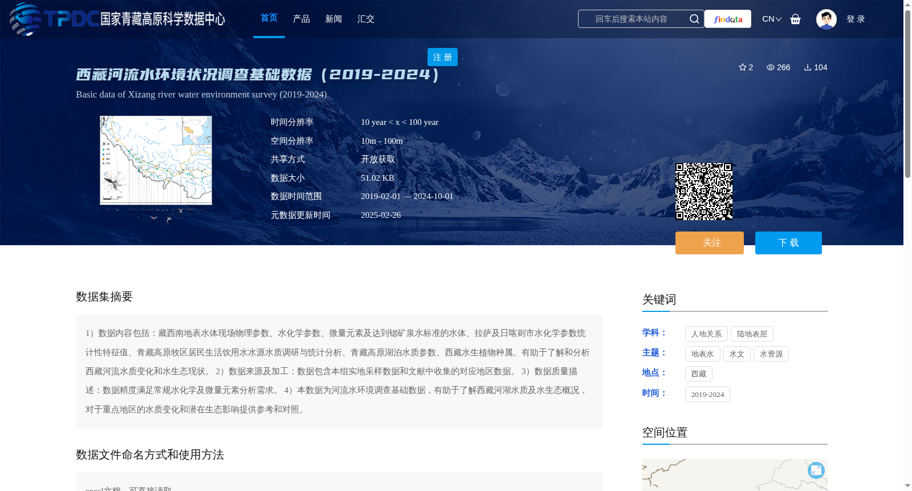This screenshot has height=491, width=912.
Task: Select the 水资源 theme tag
Action: 771,354
